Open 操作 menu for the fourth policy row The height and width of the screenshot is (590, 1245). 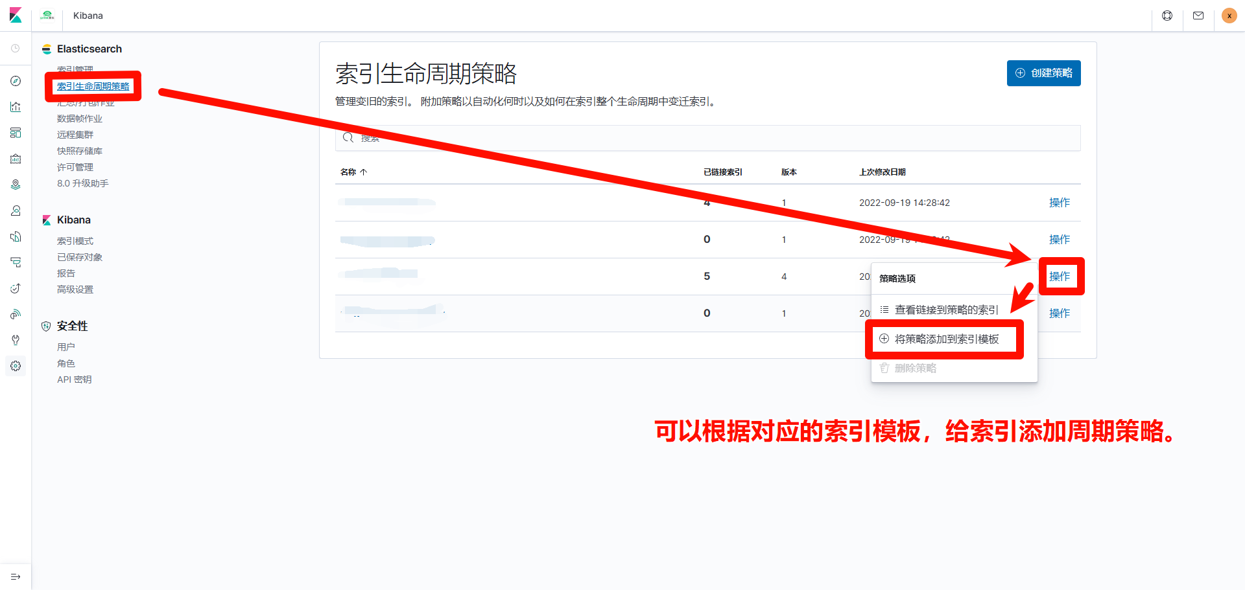[x=1059, y=313]
